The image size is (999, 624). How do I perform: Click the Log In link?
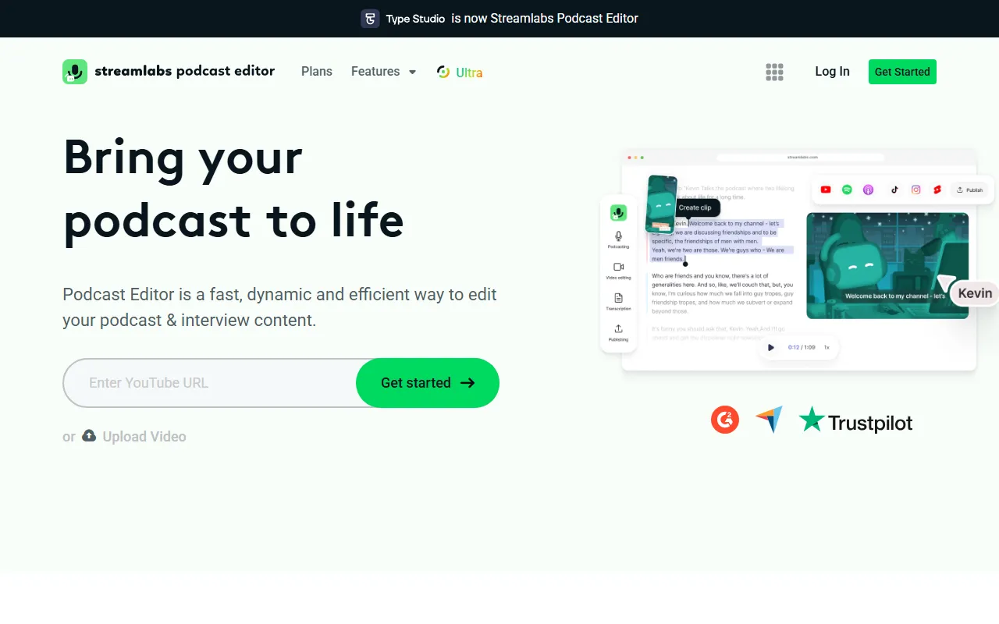832,72
